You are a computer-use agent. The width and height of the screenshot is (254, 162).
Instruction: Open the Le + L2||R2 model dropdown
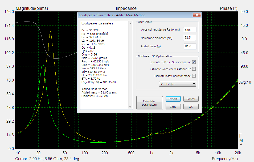click(x=177, y=84)
